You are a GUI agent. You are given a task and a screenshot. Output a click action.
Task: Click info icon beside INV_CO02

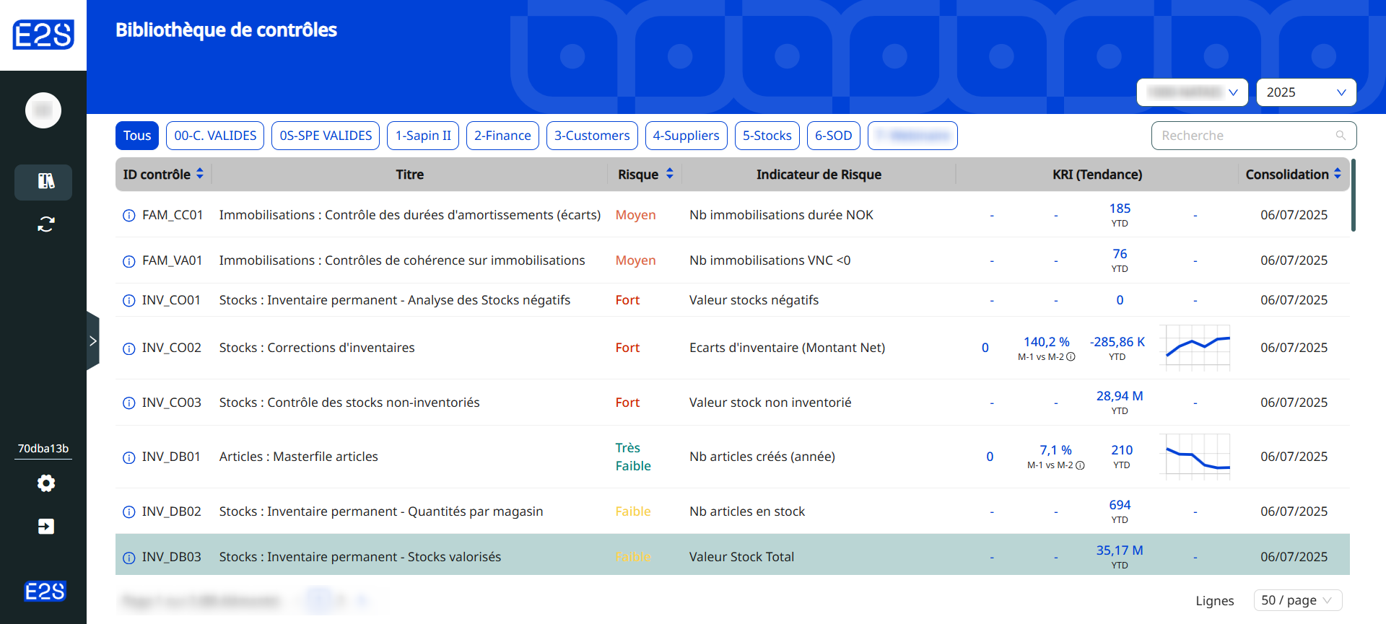129,348
